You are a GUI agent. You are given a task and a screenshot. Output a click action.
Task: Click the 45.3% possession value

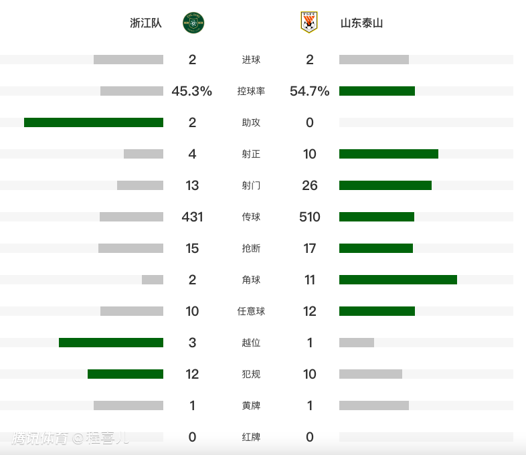(192, 91)
